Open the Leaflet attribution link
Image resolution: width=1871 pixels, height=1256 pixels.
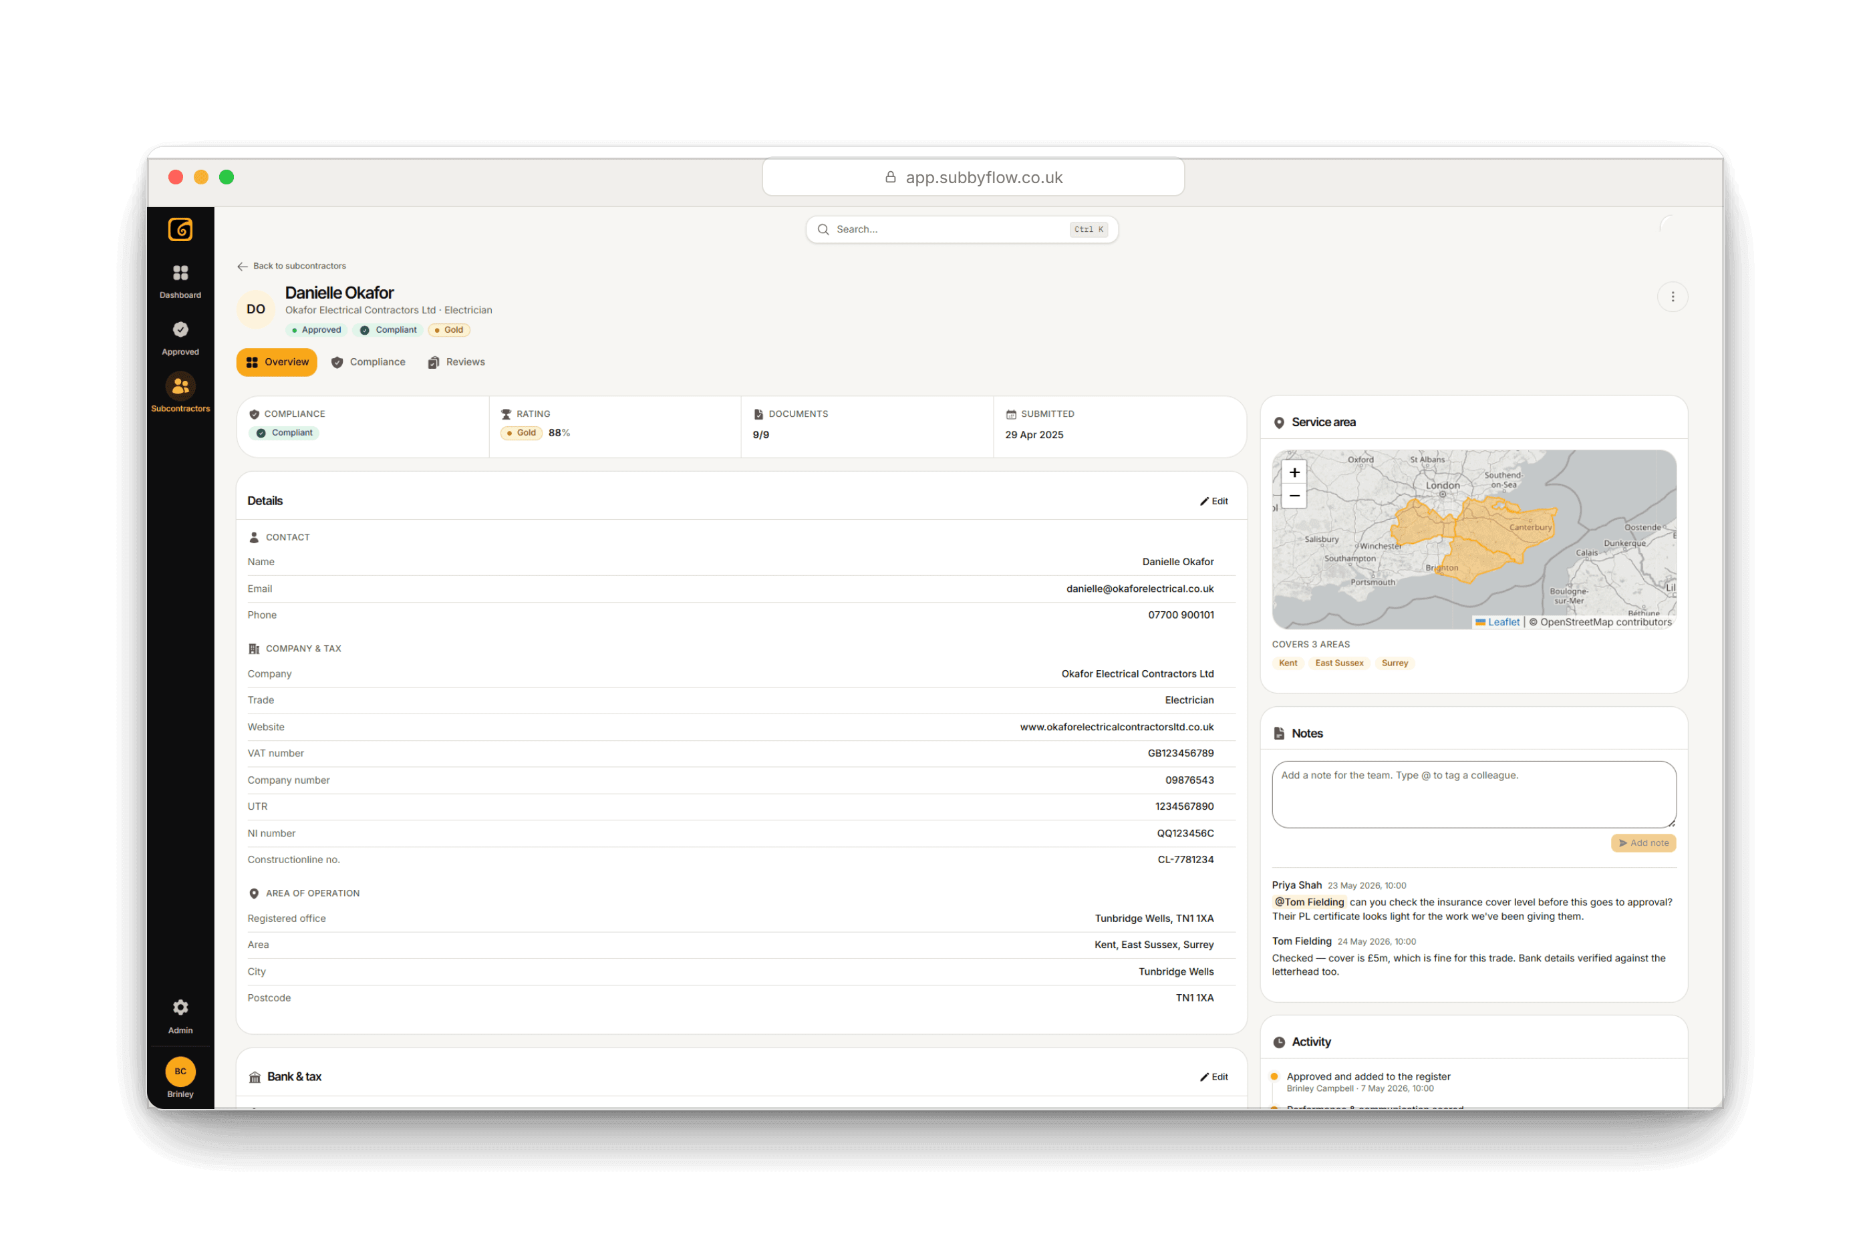tap(1503, 623)
